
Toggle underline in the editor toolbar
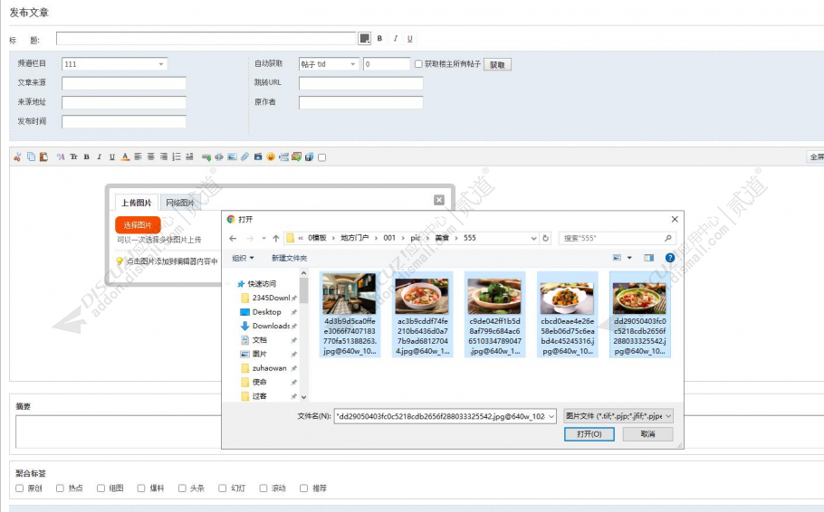[112, 156]
